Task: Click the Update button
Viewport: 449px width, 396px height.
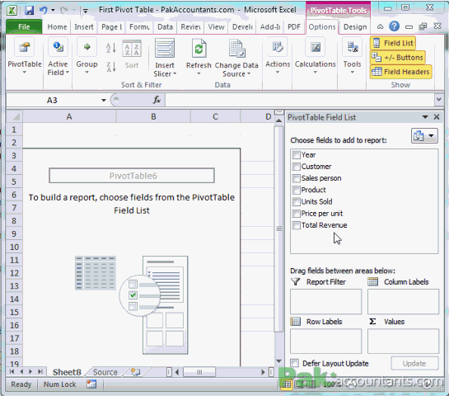Action: coord(414,363)
